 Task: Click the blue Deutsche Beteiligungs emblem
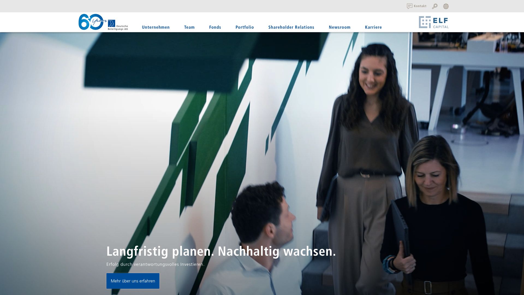click(x=111, y=23)
